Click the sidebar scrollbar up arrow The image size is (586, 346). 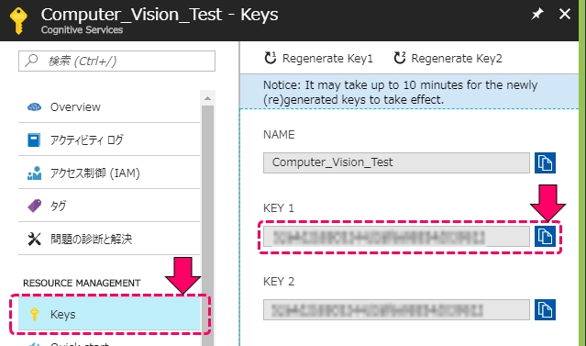point(208,99)
